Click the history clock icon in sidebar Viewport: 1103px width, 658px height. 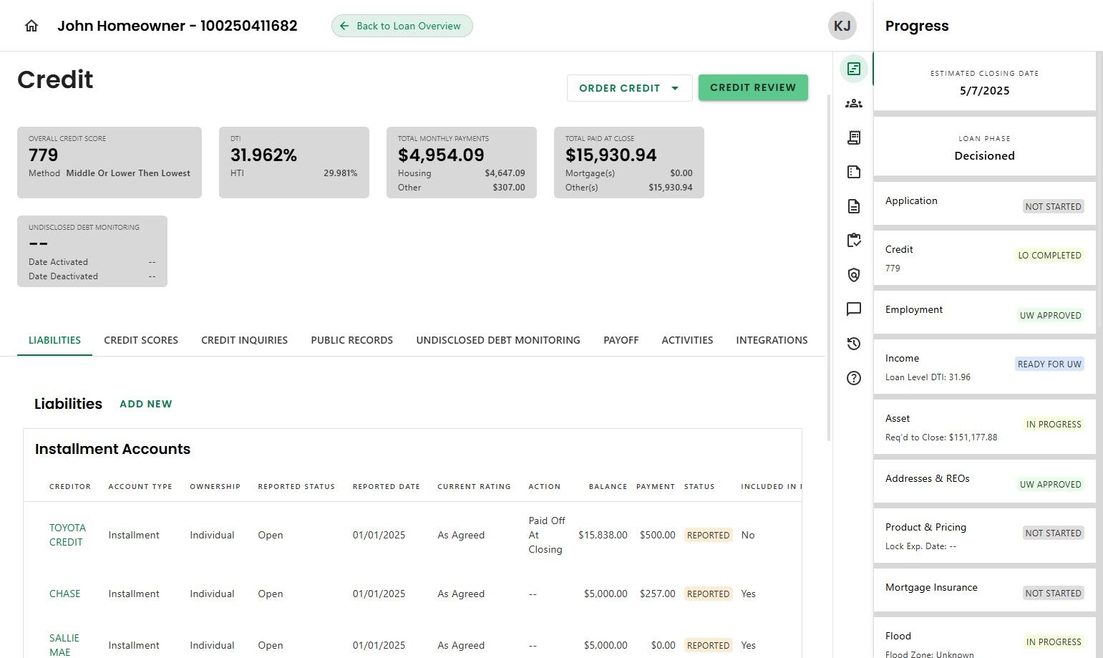pos(853,344)
